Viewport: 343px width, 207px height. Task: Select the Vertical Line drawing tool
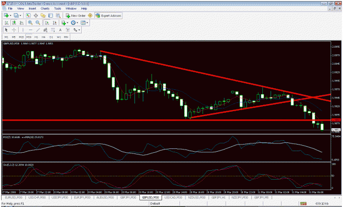coord(23,30)
